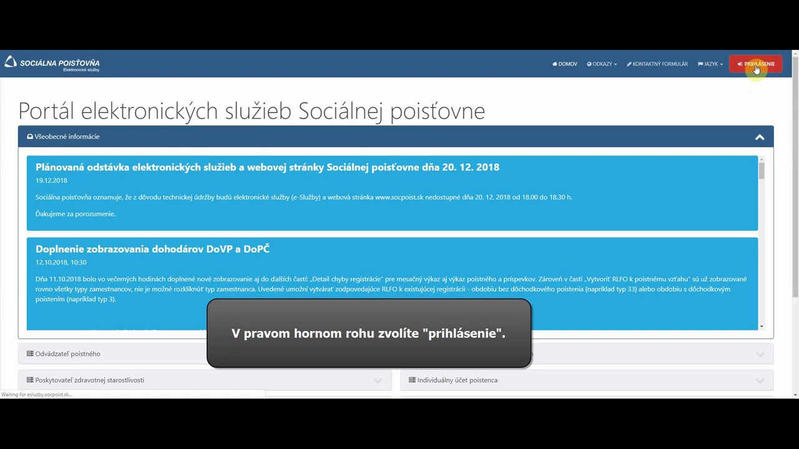Click the inner news scrollbar up arrow
This screenshot has height=449, width=799.
(x=762, y=159)
